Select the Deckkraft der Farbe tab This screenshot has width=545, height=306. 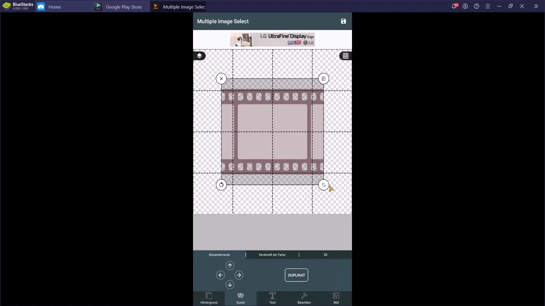click(x=272, y=254)
